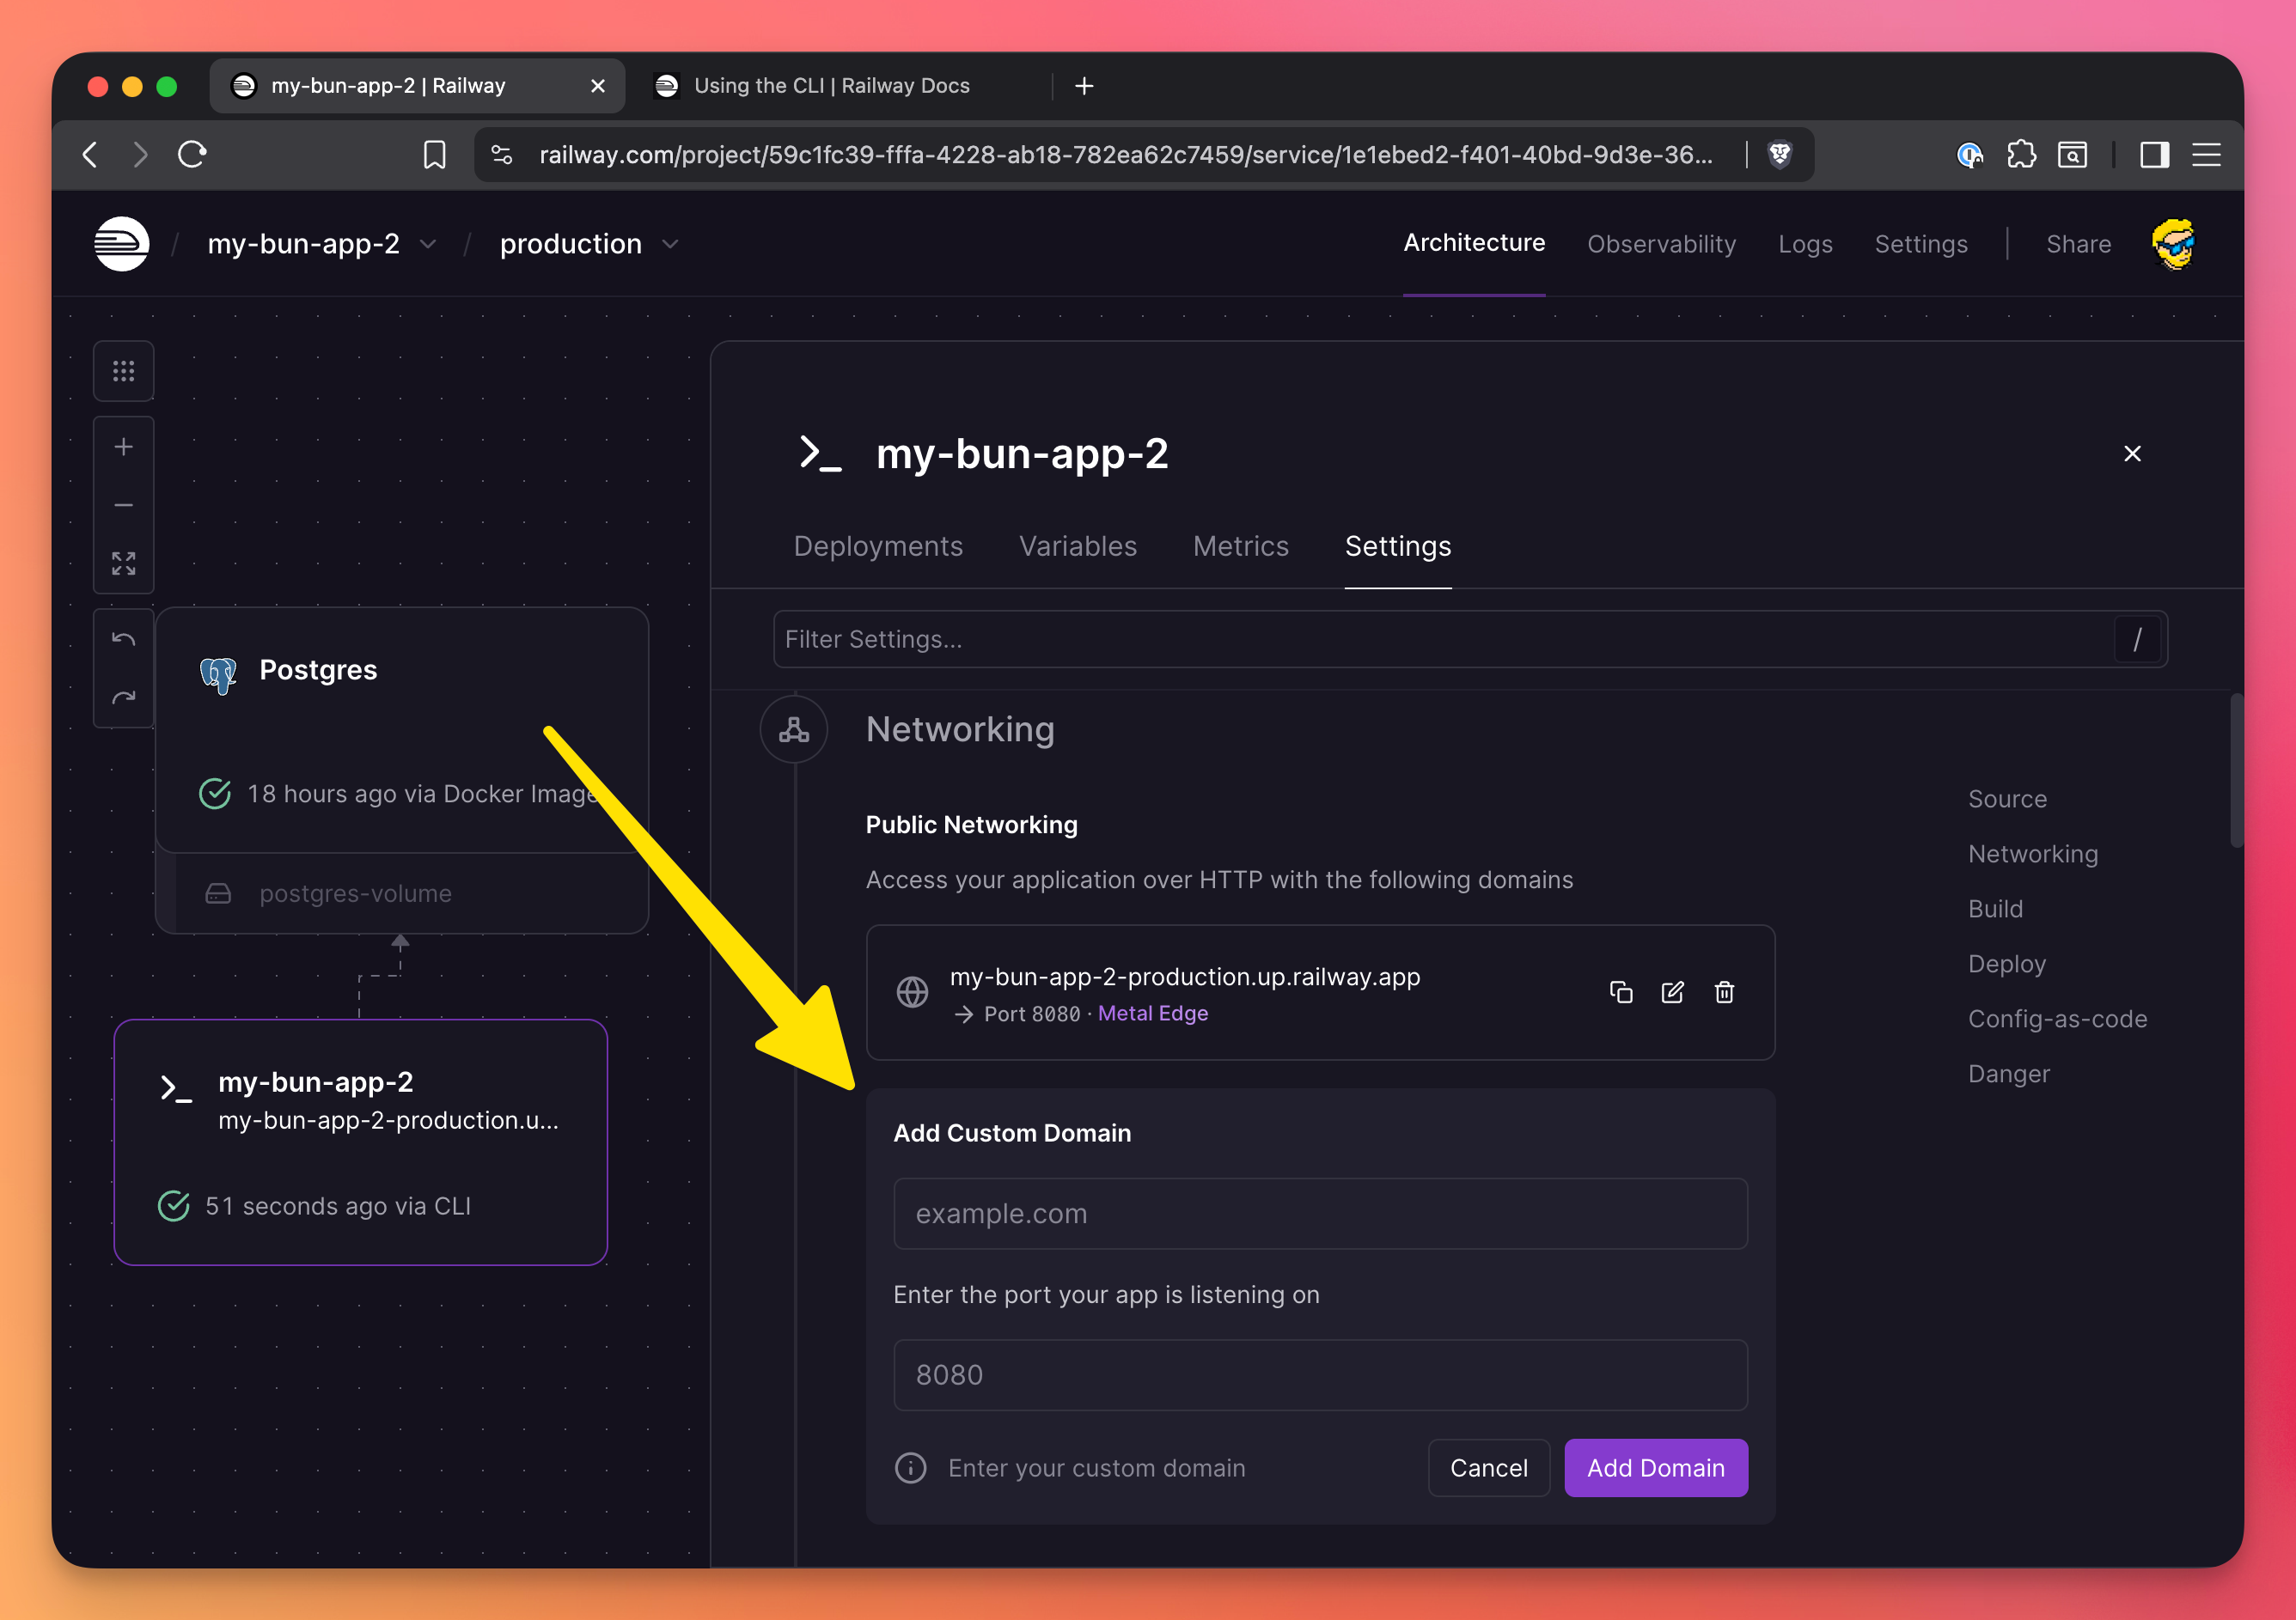
Task: Open the Metal Edge link
Action: click(1152, 1014)
